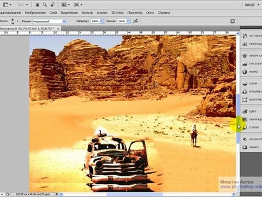Open the Изображение menu
The height and width of the screenshot is (197, 262).
pos(35,13)
